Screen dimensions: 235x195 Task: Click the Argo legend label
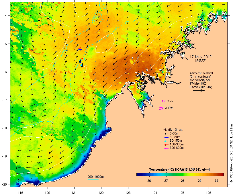click(x=170, y=101)
